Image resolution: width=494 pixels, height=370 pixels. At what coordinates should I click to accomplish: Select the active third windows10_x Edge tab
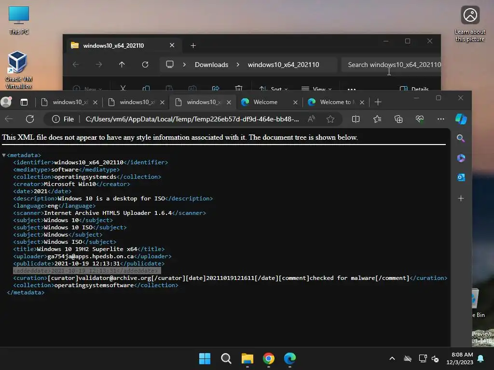coord(203,102)
